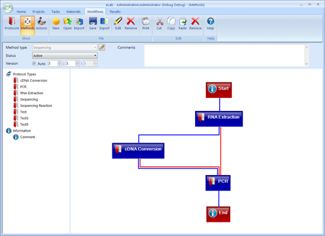Click Remove in the Edit group
The image size is (325, 236).
(195, 24)
